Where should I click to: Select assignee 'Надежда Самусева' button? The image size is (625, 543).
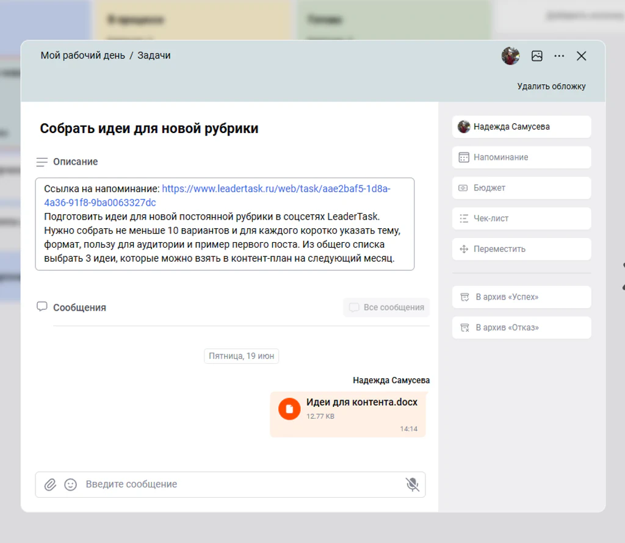(521, 127)
